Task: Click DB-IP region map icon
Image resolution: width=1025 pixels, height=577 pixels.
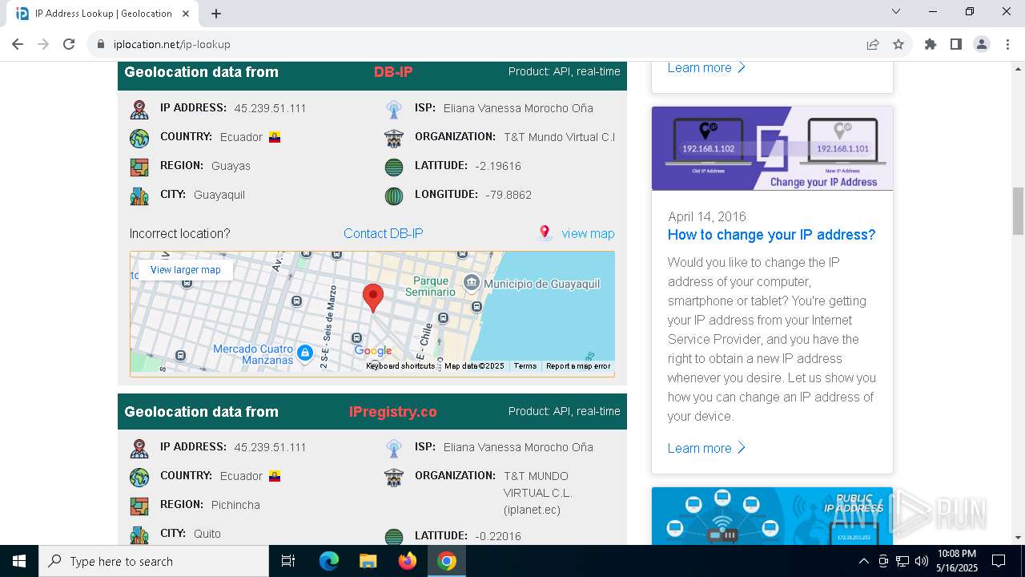Action: (x=139, y=167)
